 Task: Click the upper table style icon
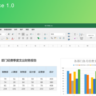(x=45, y=34)
